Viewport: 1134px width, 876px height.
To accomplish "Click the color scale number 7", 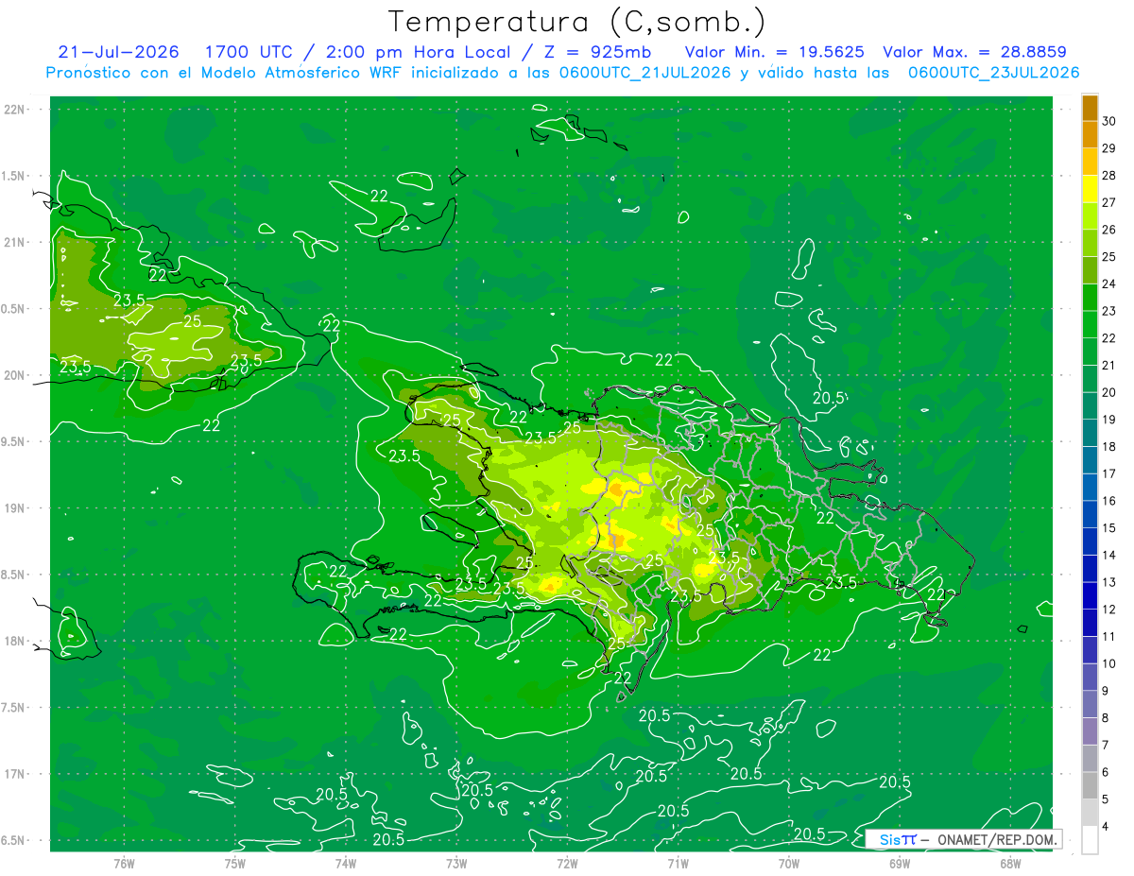I will pos(1108,746).
